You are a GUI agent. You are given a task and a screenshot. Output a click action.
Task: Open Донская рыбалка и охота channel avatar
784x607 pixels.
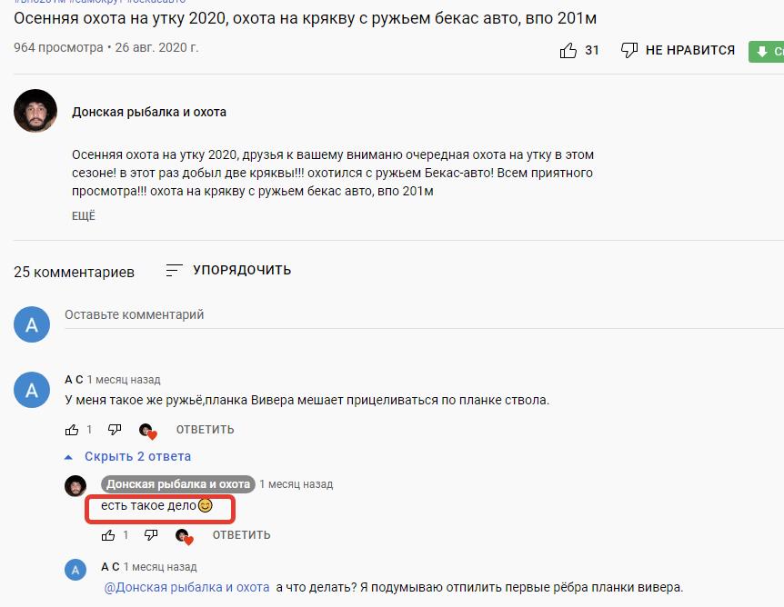(35, 111)
